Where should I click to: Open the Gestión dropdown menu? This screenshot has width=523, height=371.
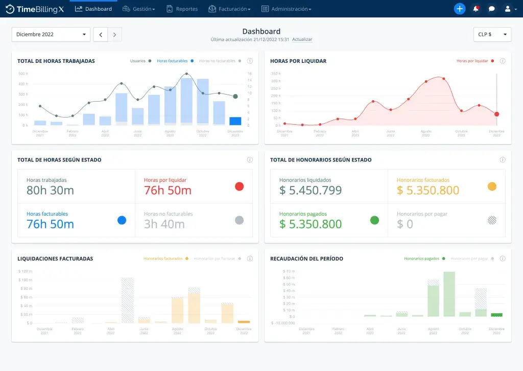click(x=139, y=9)
